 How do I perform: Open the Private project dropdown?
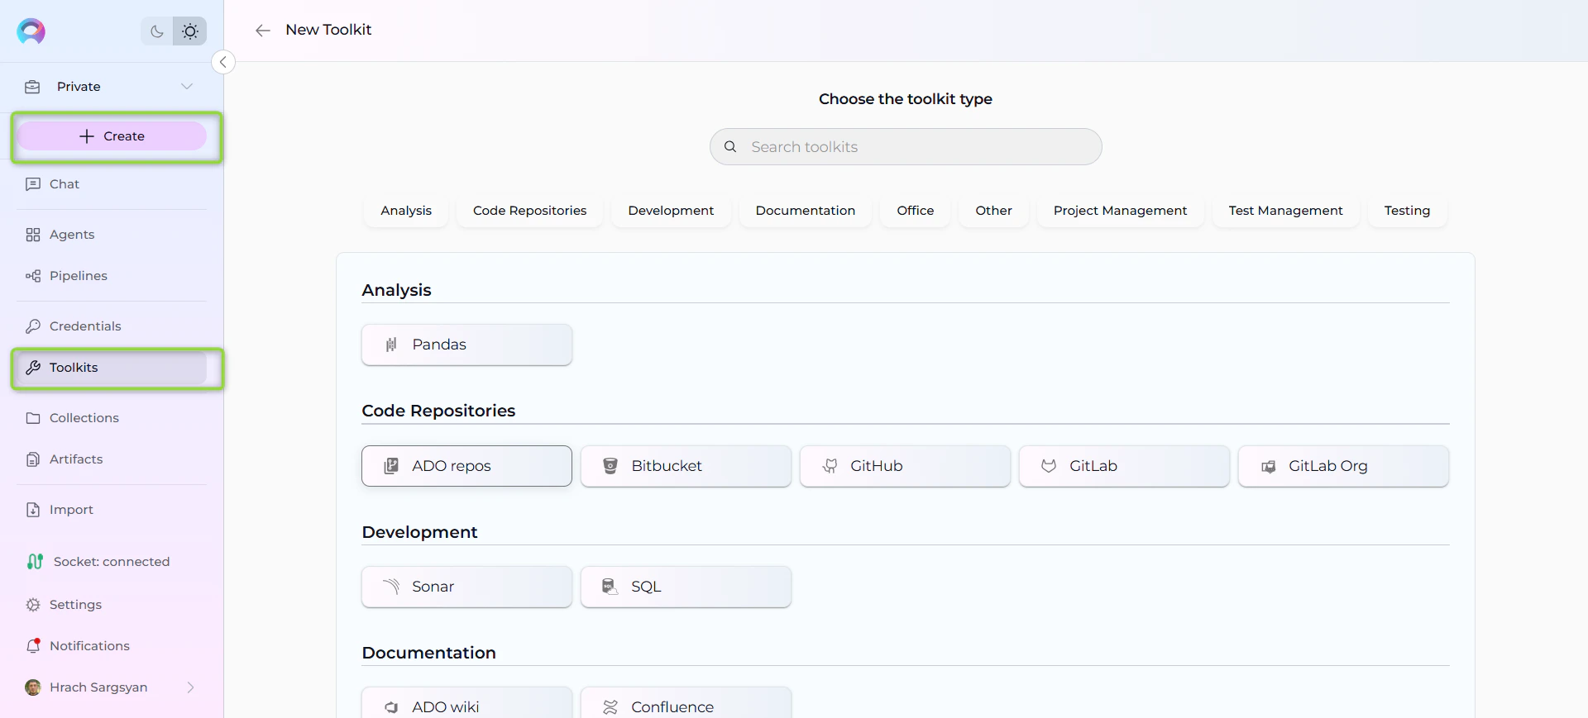pyautogui.click(x=112, y=87)
